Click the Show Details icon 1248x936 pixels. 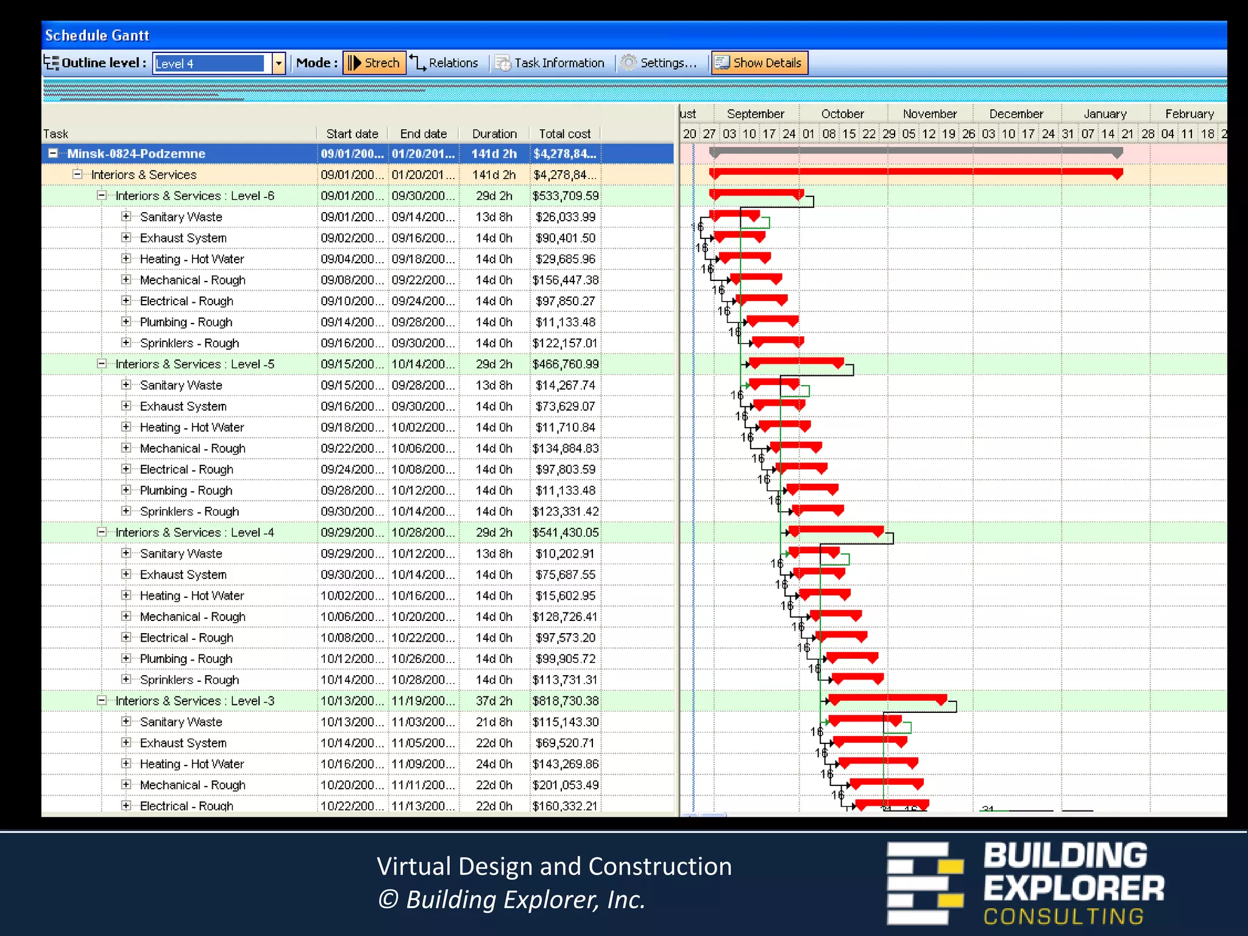(x=722, y=63)
